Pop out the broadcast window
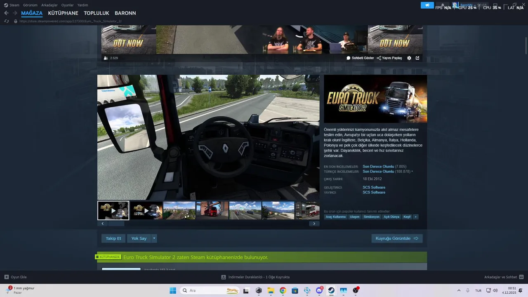Screen dimensions: 528x297 417,58
